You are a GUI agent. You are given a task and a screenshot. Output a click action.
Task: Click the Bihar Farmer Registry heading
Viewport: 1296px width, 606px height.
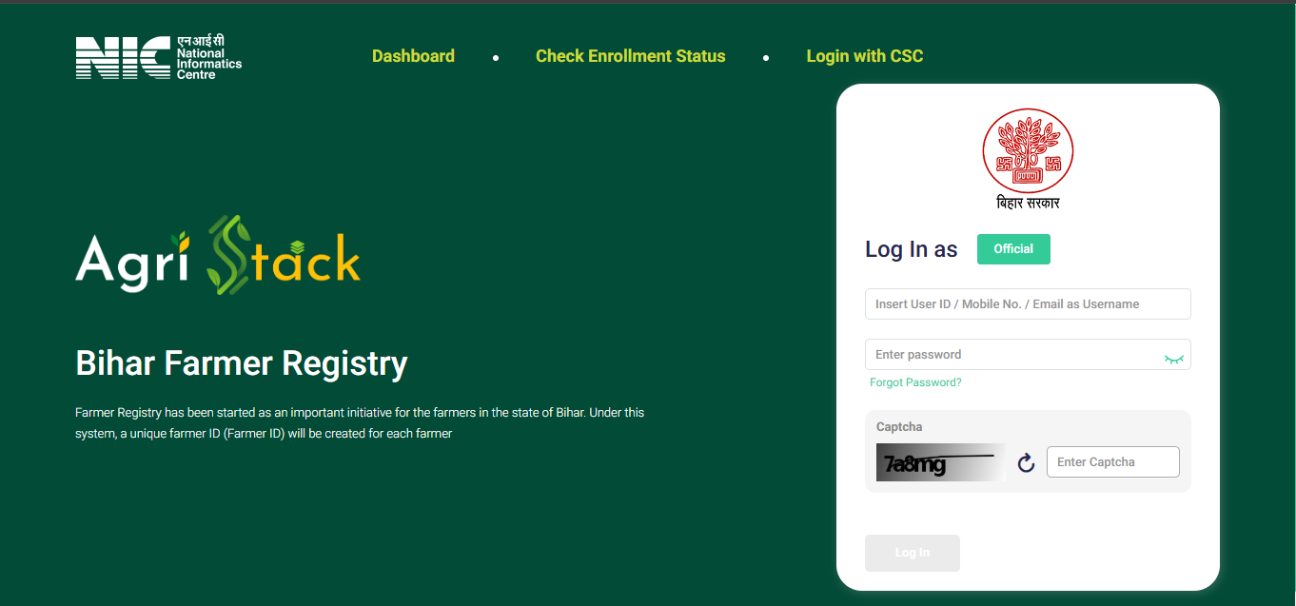[x=242, y=363]
